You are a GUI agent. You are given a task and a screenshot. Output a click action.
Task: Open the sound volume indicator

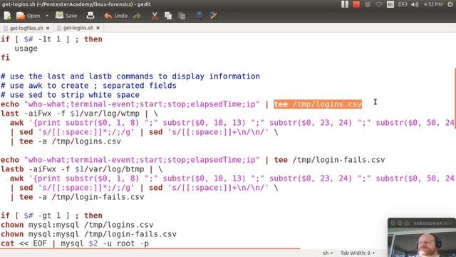415,4
